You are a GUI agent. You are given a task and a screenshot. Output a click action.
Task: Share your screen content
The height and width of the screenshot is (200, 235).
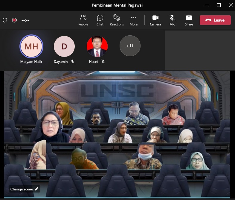189,20
